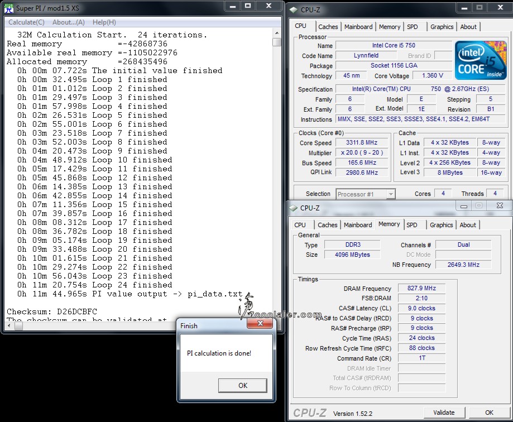The width and height of the screenshot is (513, 422).
Task: Open the Calculate(C) menu in Super PI
Action: 26,22
